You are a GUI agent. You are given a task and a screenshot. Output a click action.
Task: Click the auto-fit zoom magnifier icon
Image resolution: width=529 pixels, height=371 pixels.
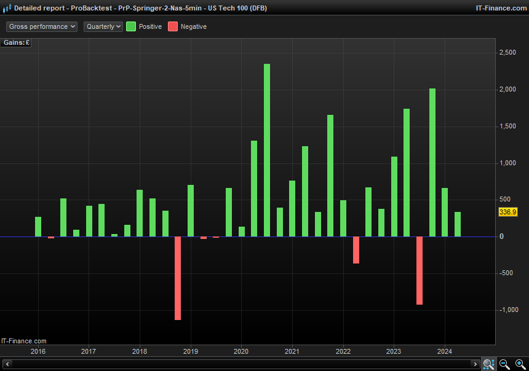[488, 364]
